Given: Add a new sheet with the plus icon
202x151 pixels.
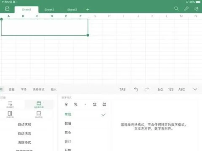Looking at the screenshot, I should [x=88, y=10].
